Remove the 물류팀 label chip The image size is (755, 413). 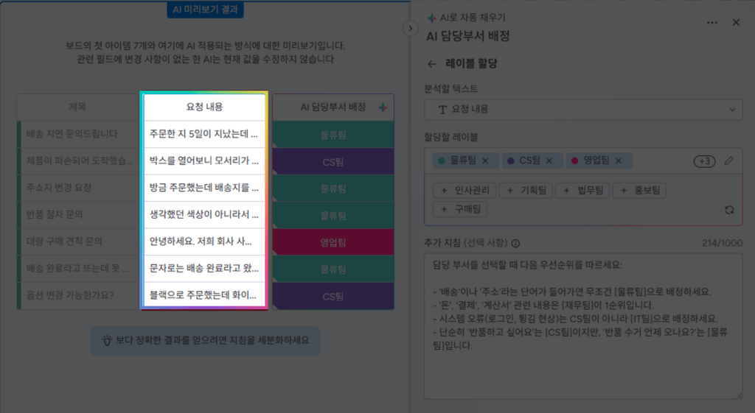click(x=485, y=160)
